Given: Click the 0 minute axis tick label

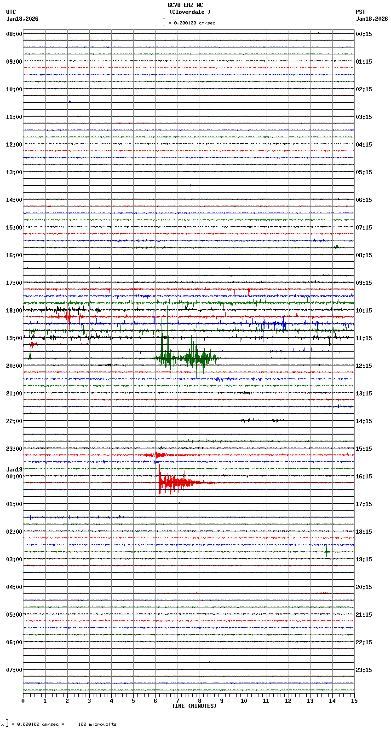Looking at the screenshot, I should click(23, 701).
